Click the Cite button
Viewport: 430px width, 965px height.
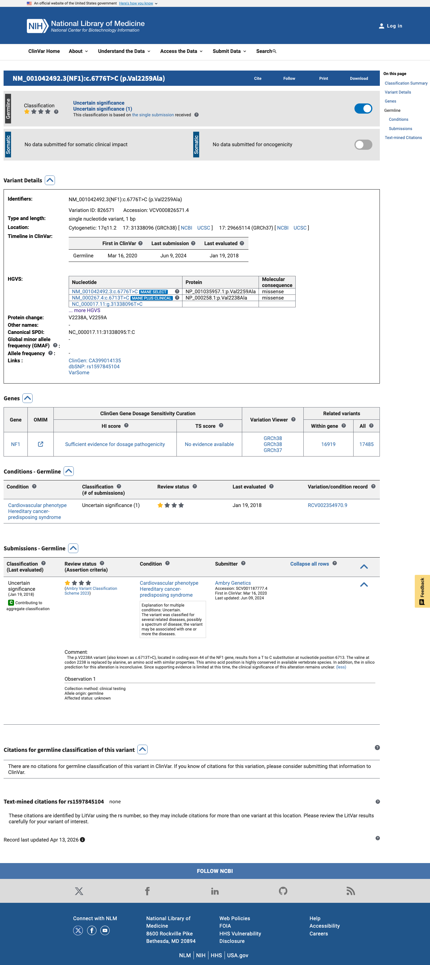258,78
